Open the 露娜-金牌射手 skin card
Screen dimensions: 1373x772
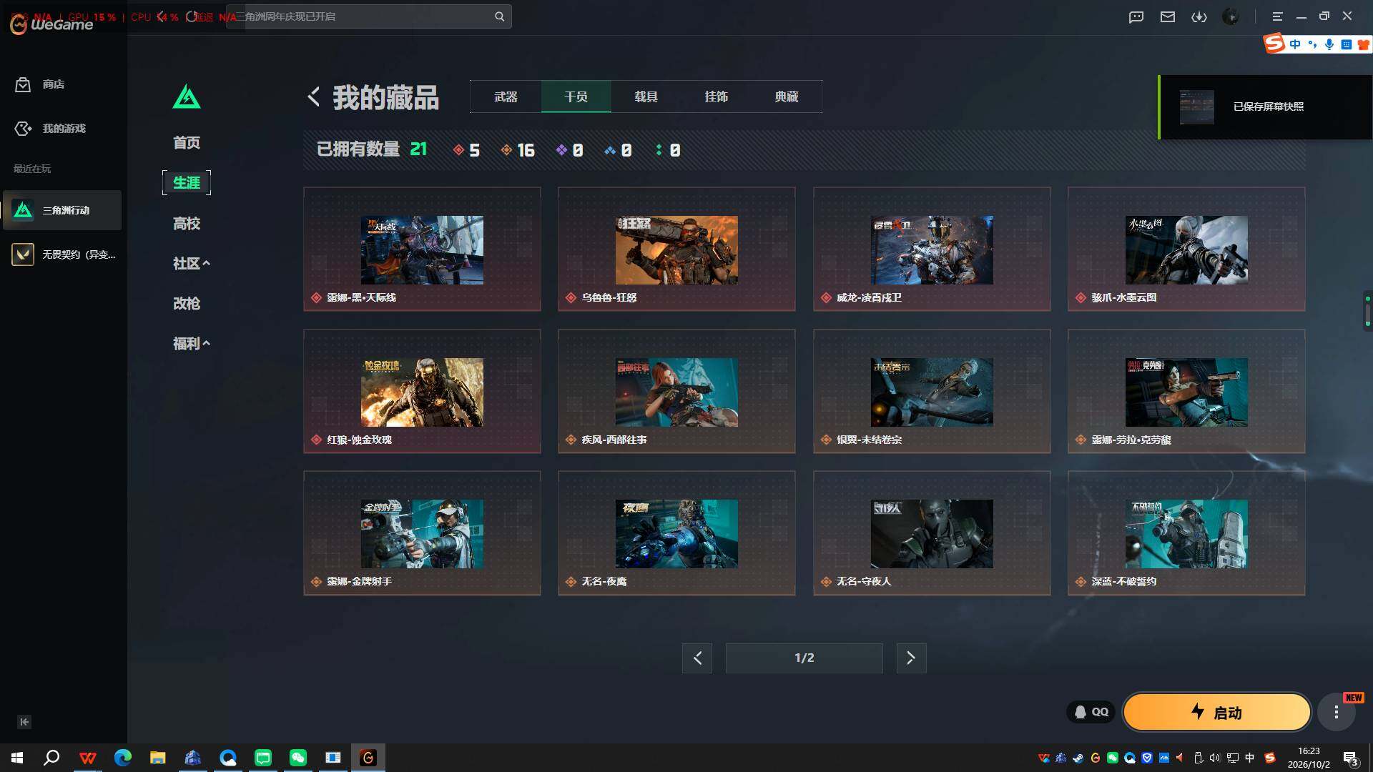(x=422, y=533)
